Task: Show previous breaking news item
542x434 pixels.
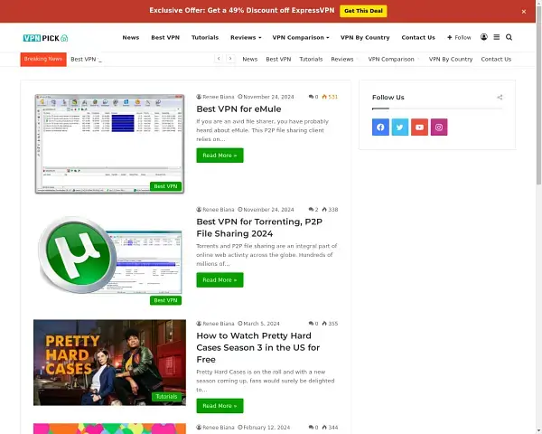Action: (219, 59)
